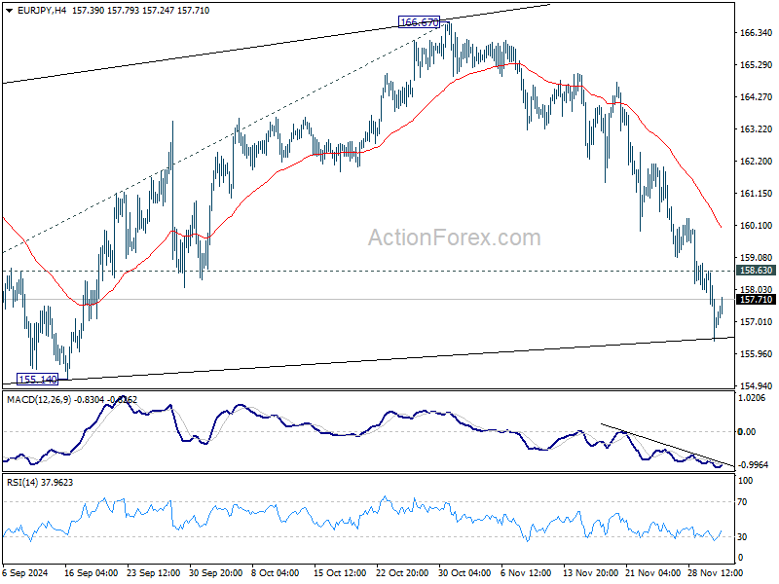
Task: Click the 160.100 price axis value
Action: click(756, 226)
